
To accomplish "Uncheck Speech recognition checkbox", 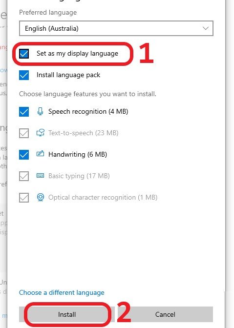I will tap(24, 112).
